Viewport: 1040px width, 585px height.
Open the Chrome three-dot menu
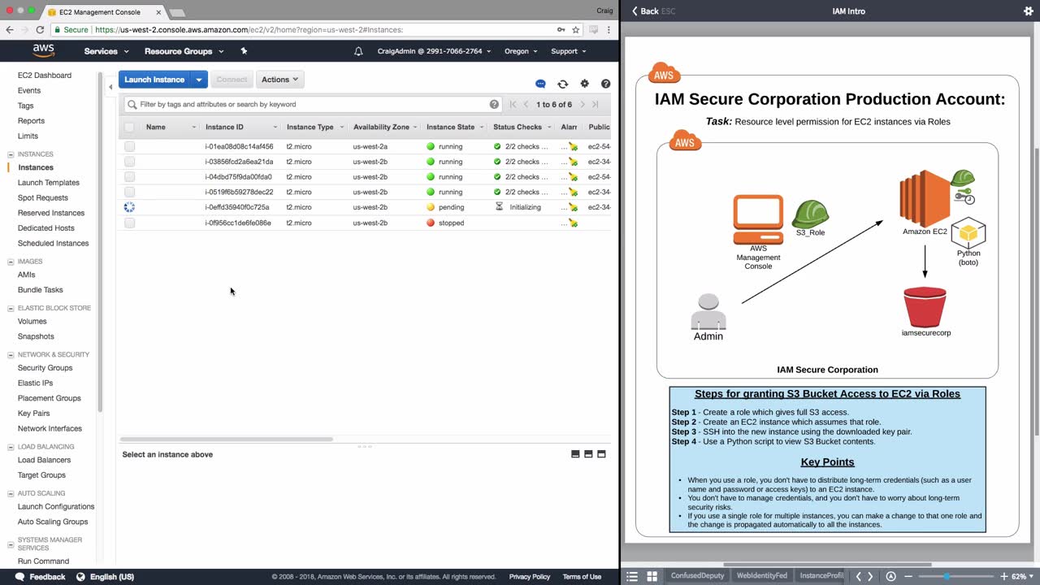coord(609,30)
